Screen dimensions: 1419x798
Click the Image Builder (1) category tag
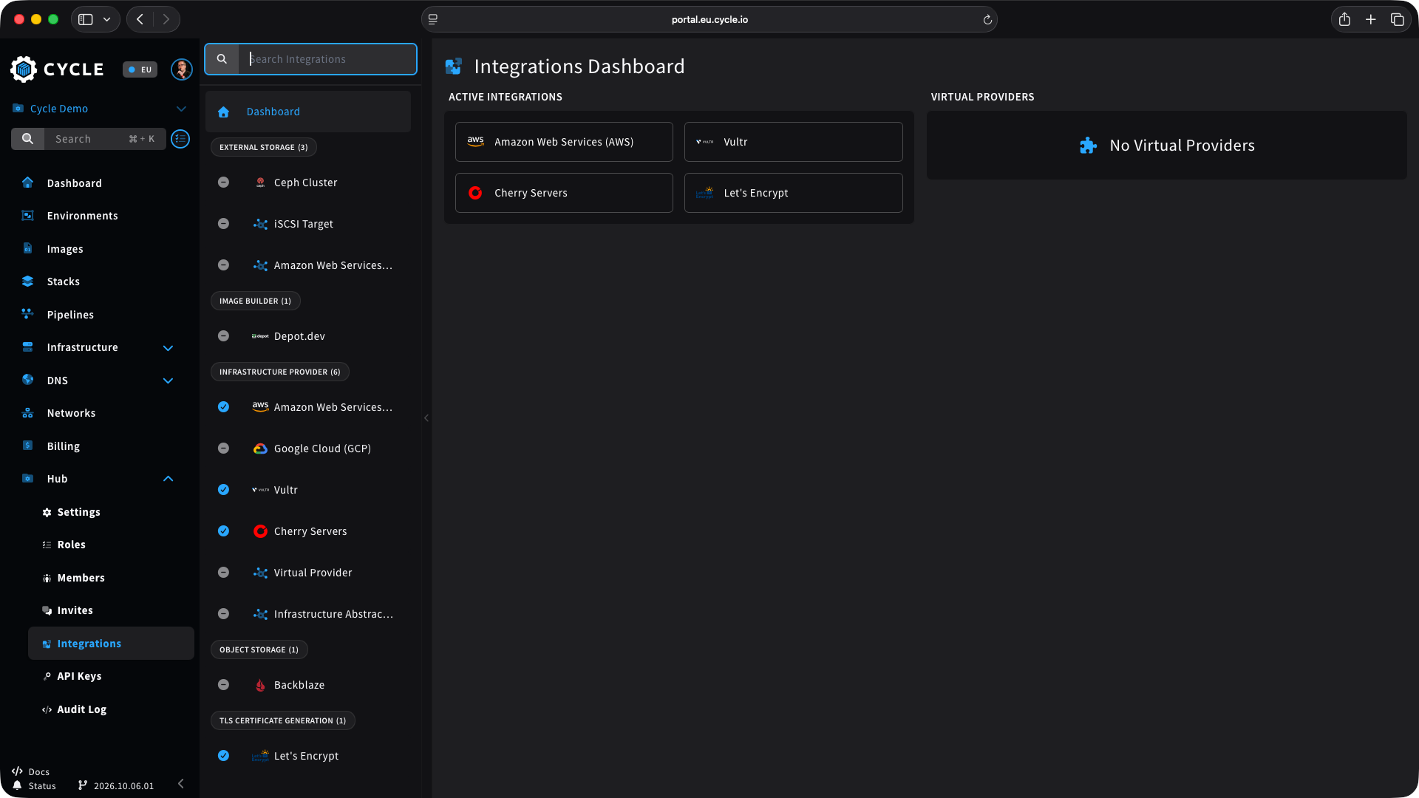(255, 301)
